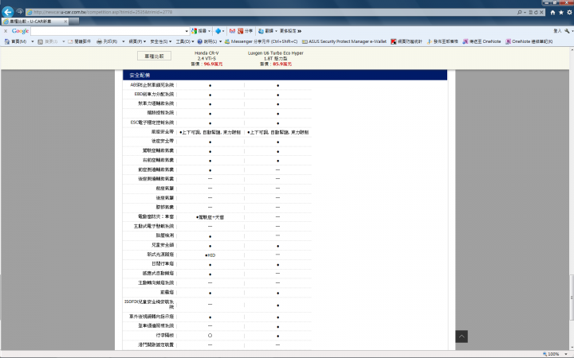The width and height of the screenshot is (574, 358).
Task: Click the ABS anti-lock brake row label
Action: [152, 85]
